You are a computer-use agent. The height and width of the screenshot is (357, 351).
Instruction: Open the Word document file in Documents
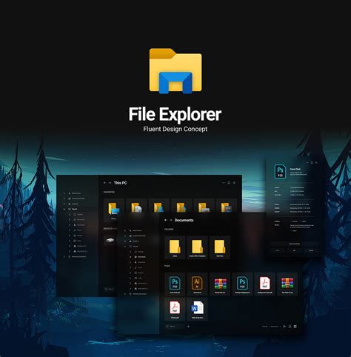(x=197, y=309)
